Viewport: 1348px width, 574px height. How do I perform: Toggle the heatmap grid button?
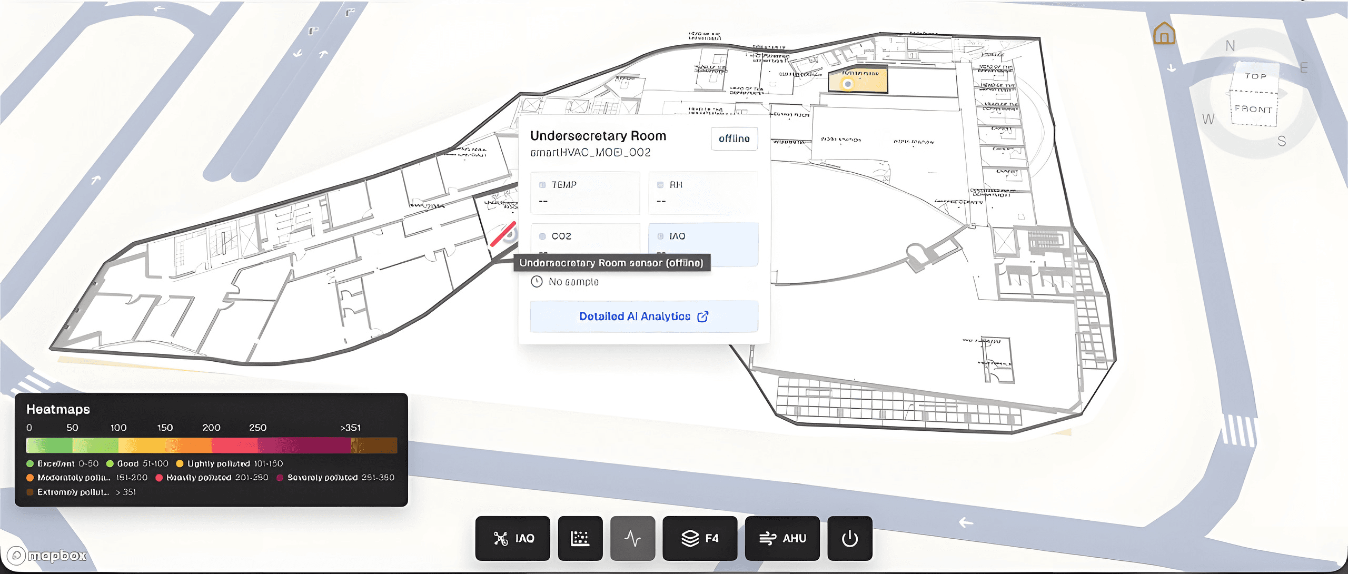click(x=580, y=538)
